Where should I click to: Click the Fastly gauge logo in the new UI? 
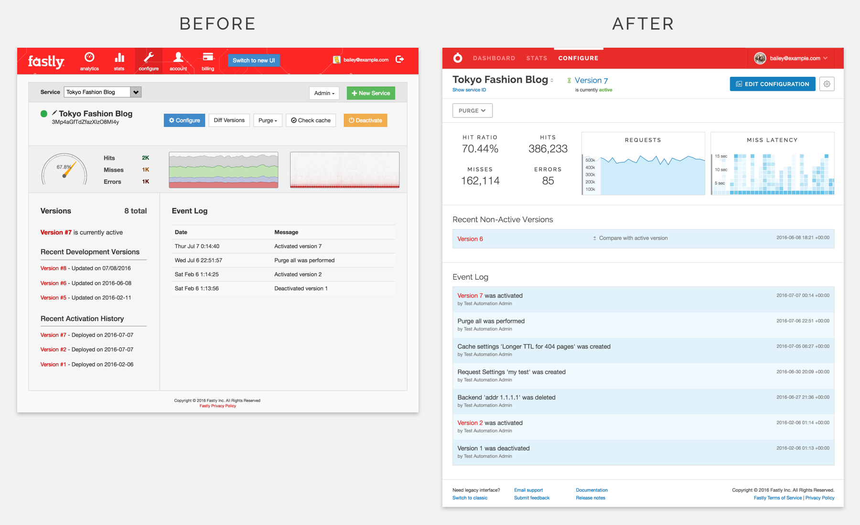[457, 58]
